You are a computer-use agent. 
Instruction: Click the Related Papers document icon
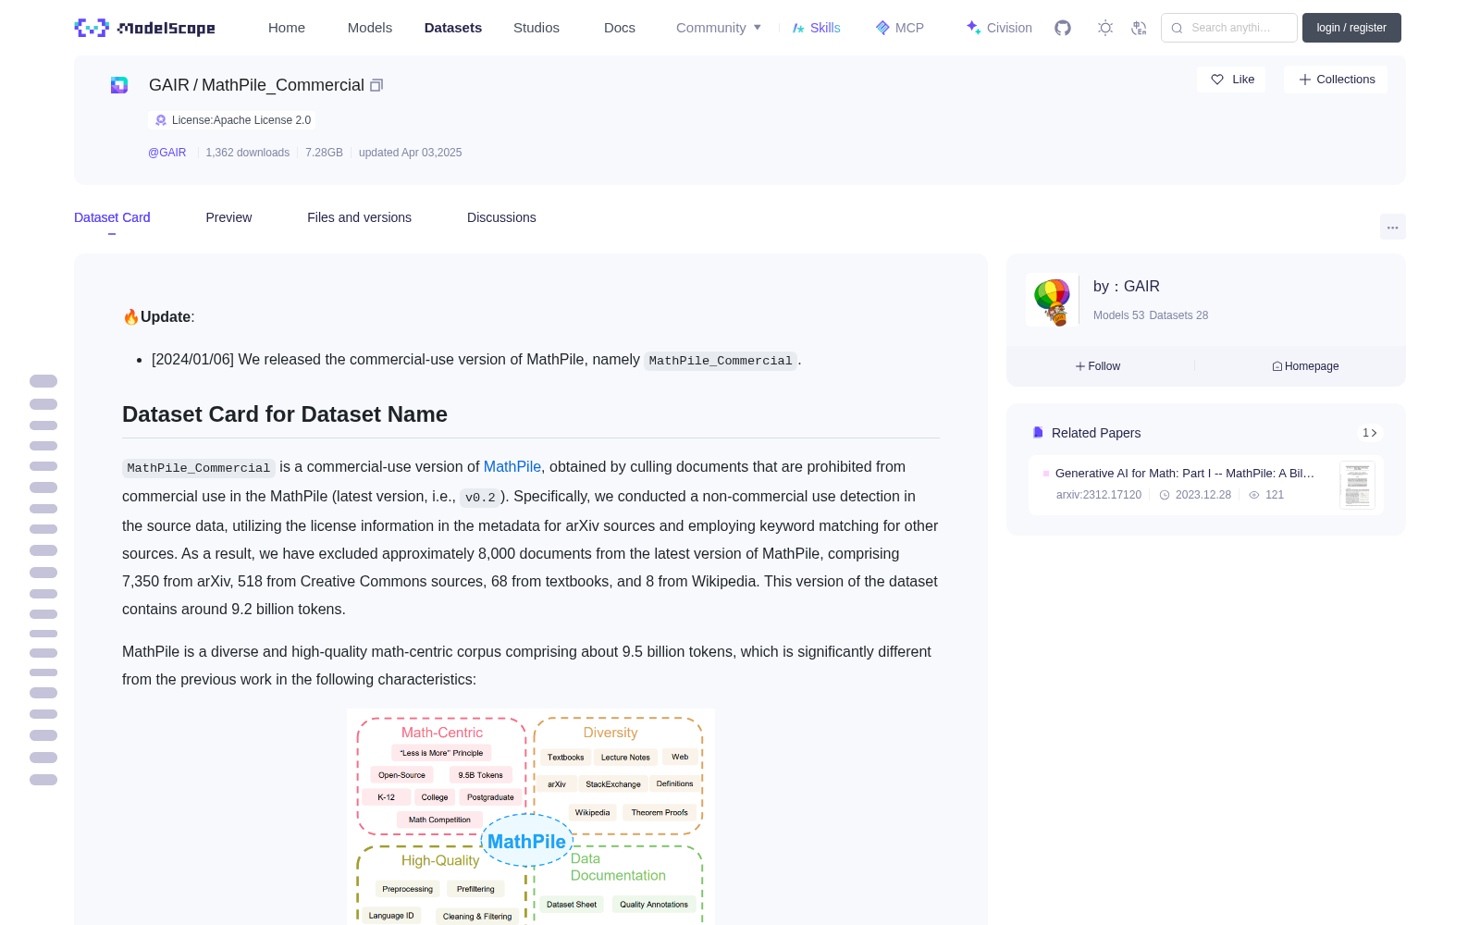tap(1038, 433)
